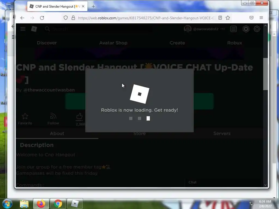The height and width of the screenshot is (209, 279).
Task: Open creator @thewaccountwasban profile link
Action: (x=49, y=90)
